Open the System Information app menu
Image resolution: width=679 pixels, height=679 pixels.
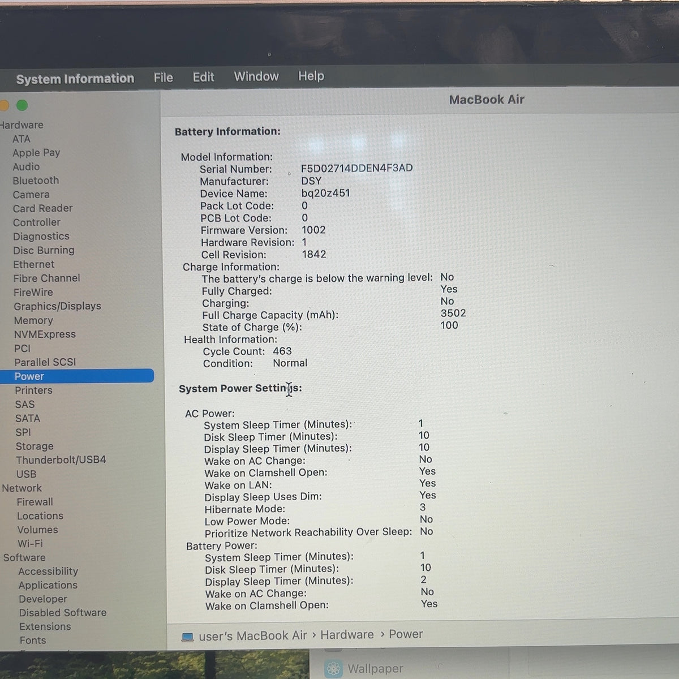click(x=75, y=79)
